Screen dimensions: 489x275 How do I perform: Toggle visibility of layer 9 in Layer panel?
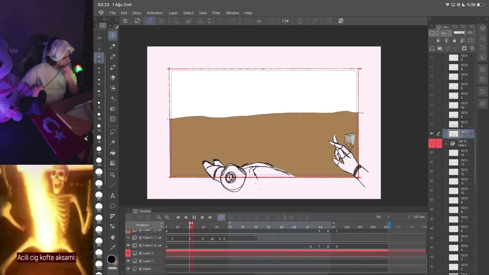[432, 58]
